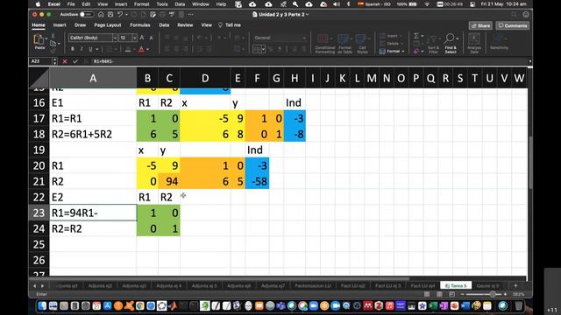Expand the font name dropdown Calibri (Body)
Viewport: 561px width, 315px height.
[115, 38]
